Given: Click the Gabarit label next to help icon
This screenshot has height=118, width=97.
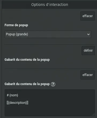Looking at the screenshot, I should pyautogui.click(x=27, y=84).
